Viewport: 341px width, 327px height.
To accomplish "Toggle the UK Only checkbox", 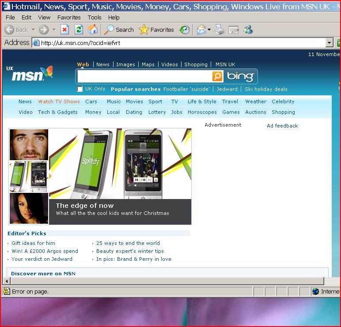I will pos(80,89).
